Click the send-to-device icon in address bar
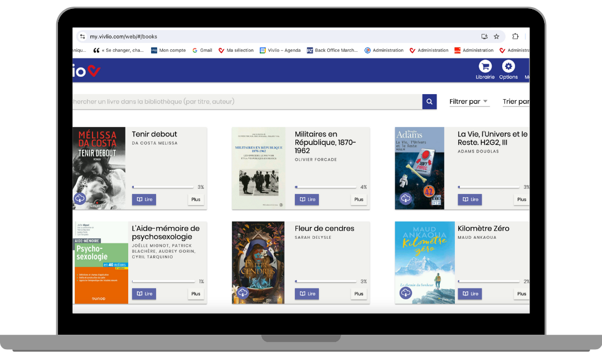Screen dimensions: 602x362 click(x=484, y=36)
